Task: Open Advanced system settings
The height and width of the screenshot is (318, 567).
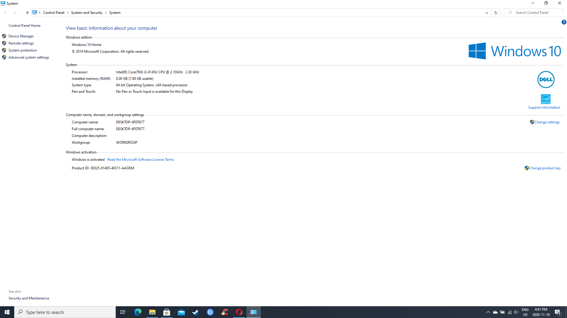Action: 29,57
